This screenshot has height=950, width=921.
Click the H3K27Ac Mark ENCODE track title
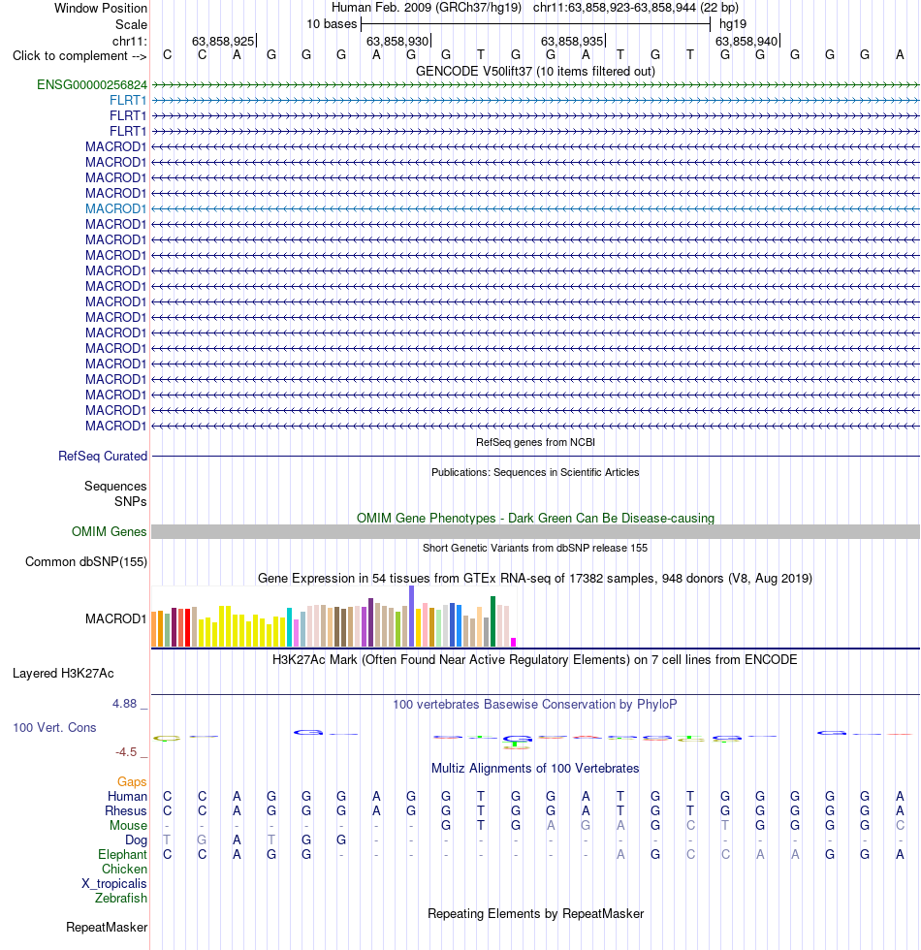tap(535, 659)
